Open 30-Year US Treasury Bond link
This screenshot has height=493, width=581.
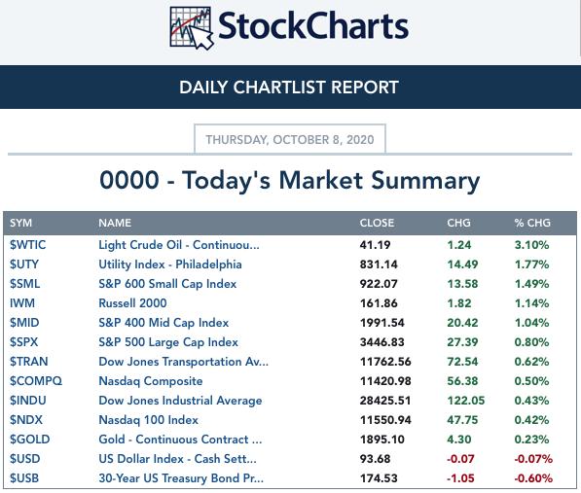tap(181, 478)
